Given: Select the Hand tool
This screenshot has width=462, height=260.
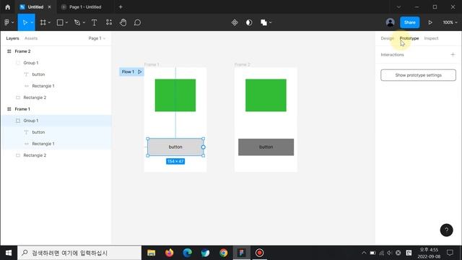Looking at the screenshot, I should pos(123,22).
